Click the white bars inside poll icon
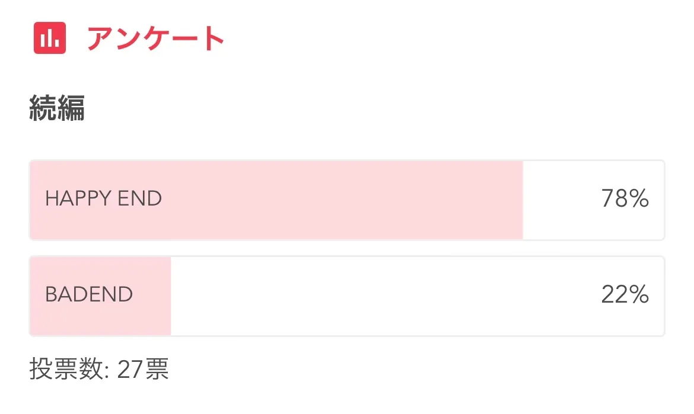Viewport: 694px width, 414px height. click(x=50, y=39)
